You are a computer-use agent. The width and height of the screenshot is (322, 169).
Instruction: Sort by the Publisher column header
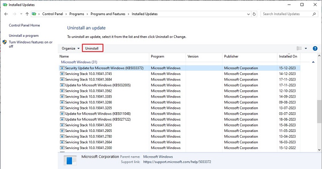[x=250, y=56]
